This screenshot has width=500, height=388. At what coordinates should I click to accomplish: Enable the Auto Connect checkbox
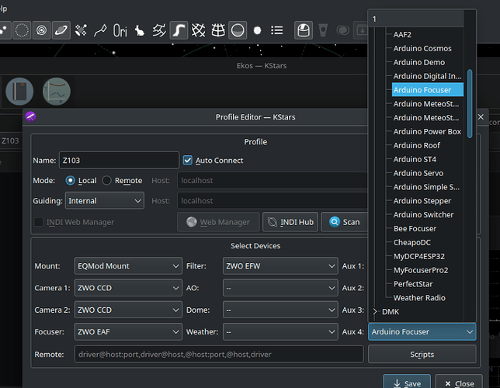(x=188, y=160)
